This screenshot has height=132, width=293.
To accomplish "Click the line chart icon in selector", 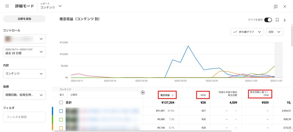I will 235,32.
